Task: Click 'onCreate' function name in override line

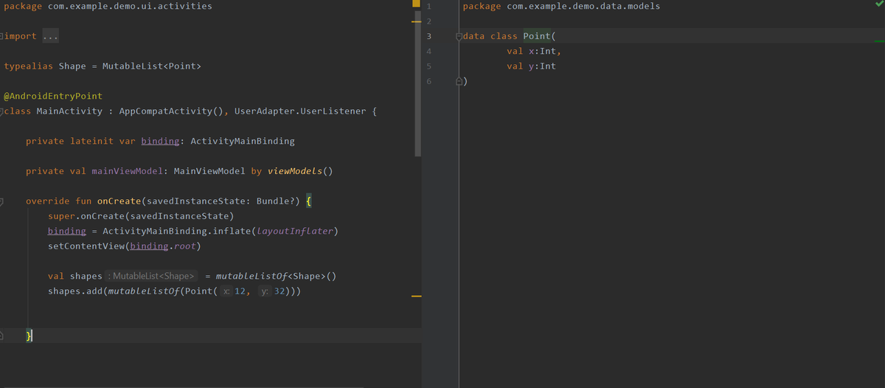Action: point(119,201)
